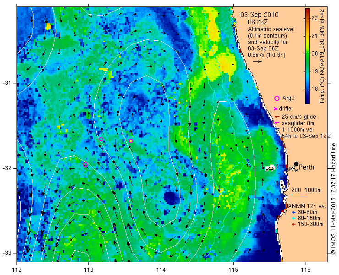Click the Argo float circle near 113.2E 31.7S
Screen dimensions: 339x275
(x=101, y=139)
